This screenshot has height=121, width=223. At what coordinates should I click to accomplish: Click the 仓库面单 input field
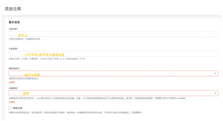pos(113,54)
